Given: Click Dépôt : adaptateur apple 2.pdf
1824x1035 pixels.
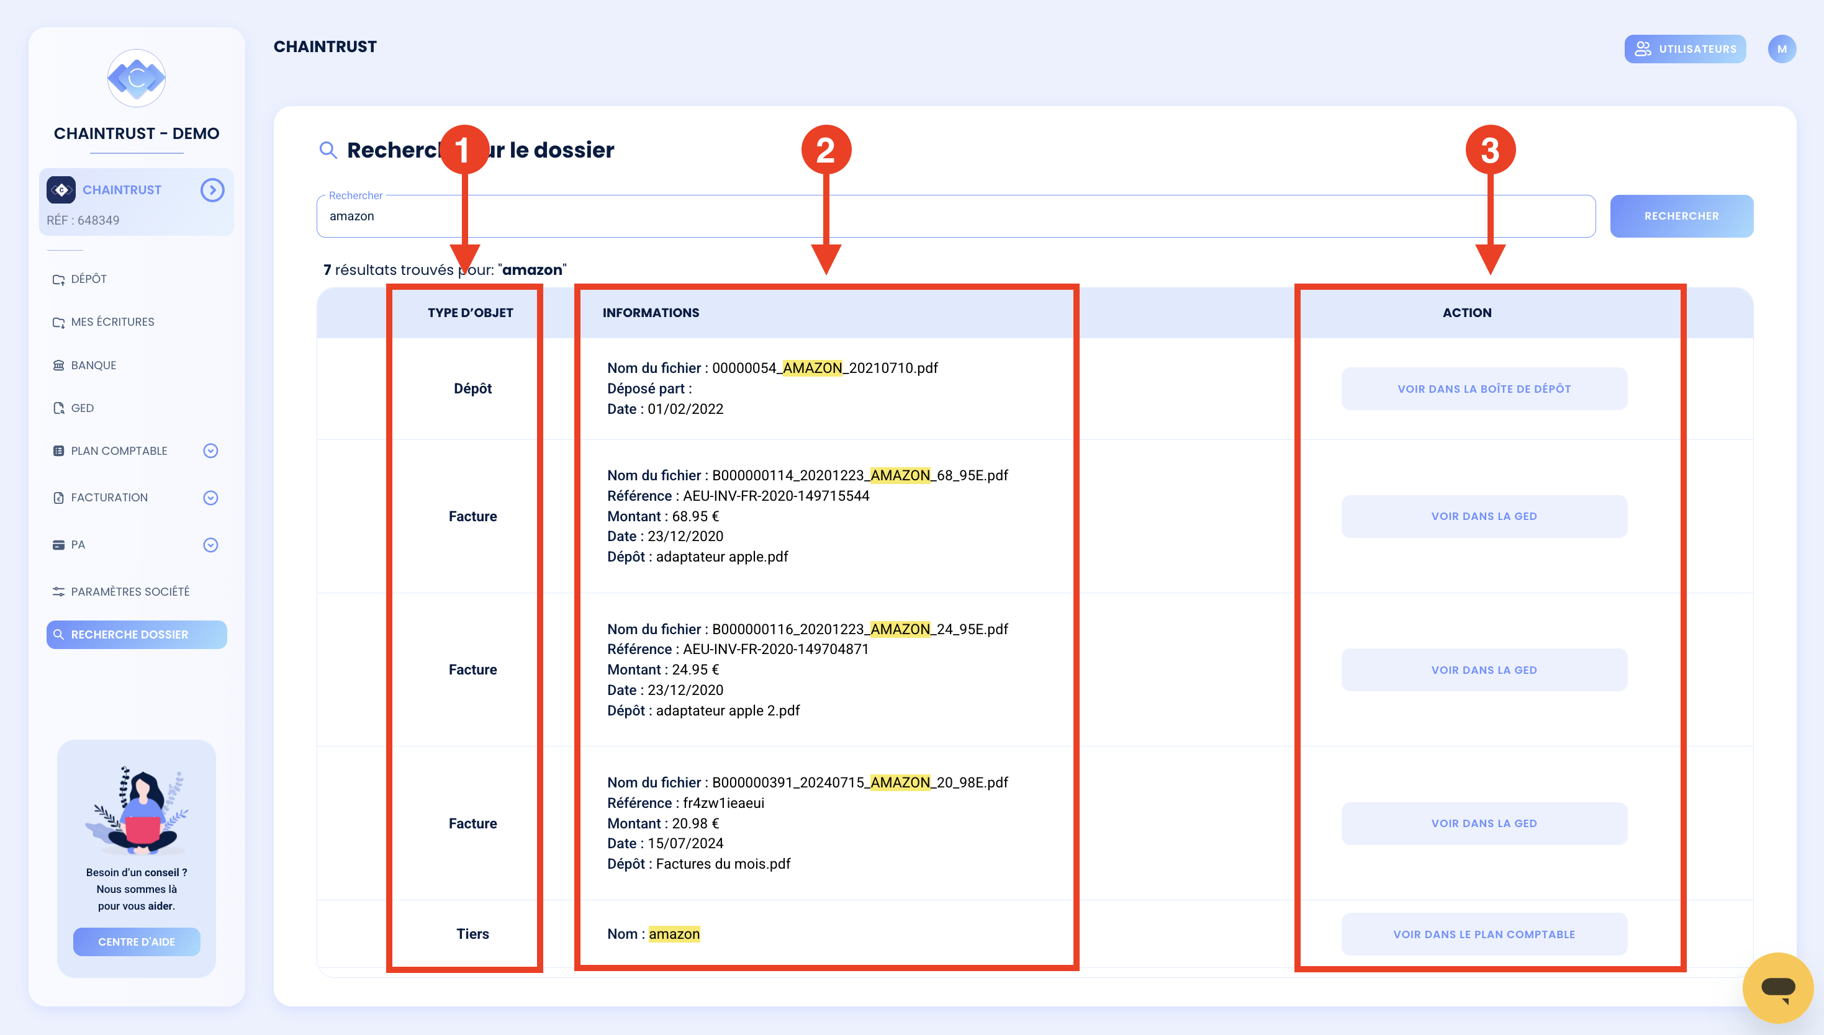Looking at the screenshot, I should (x=703, y=711).
